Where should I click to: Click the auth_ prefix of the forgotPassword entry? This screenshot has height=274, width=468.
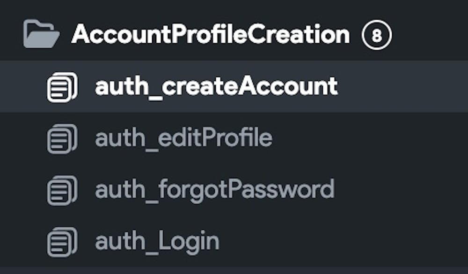tap(126, 192)
